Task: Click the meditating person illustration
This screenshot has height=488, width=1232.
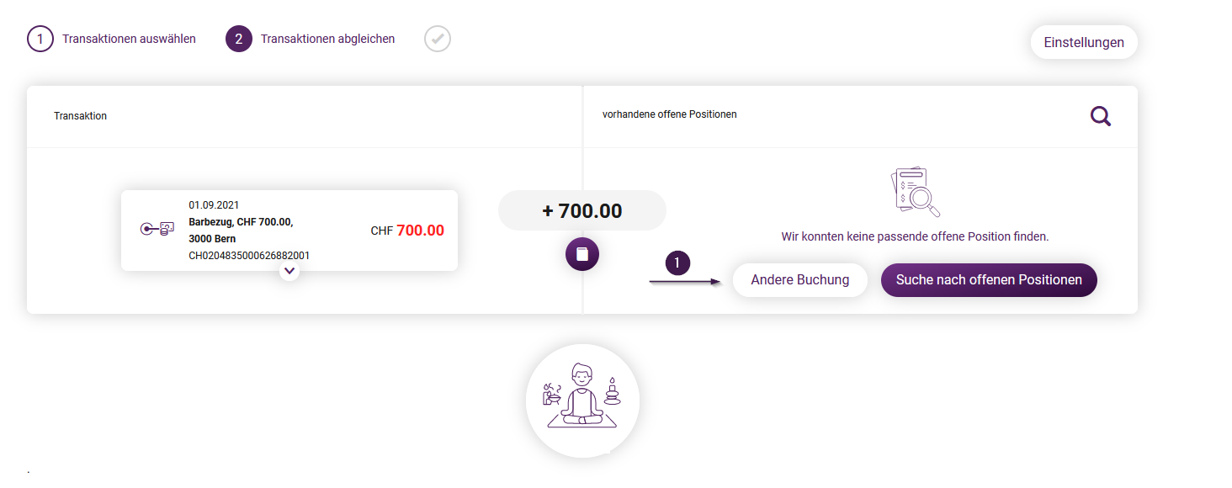Action: pos(582,400)
